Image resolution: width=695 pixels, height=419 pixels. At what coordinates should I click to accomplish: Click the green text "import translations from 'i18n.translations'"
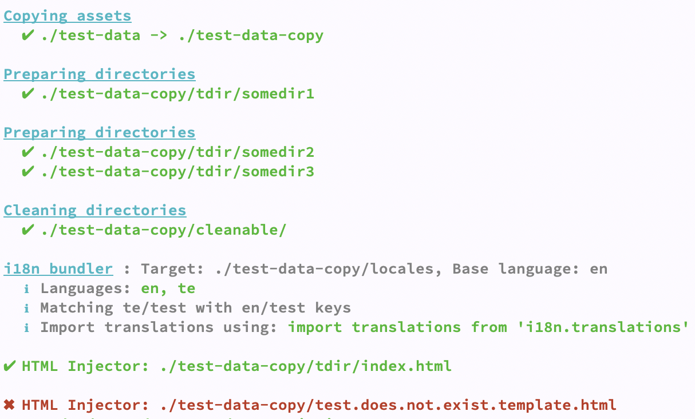488,327
